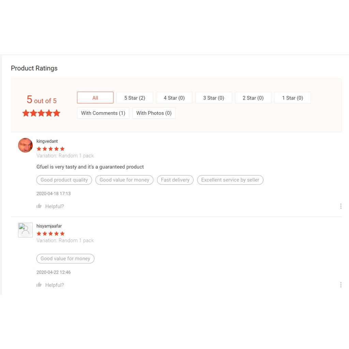Click thumbs-up icon on hisyamjaafar's review
This screenshot has height=349, width=349.
pyautogui.click(x=39, y=285)
